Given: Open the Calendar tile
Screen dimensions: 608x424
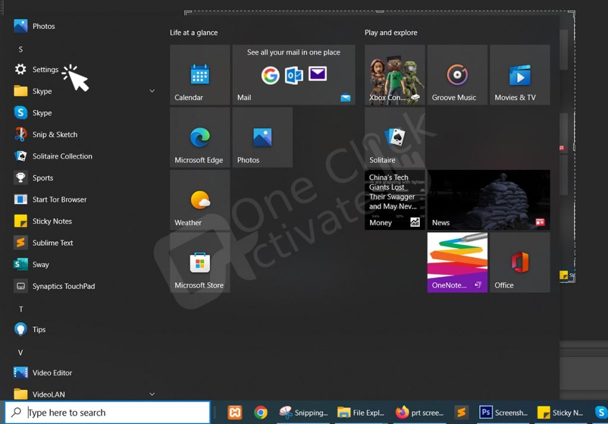Looking at the screenshot, I should tap(200, 75).
